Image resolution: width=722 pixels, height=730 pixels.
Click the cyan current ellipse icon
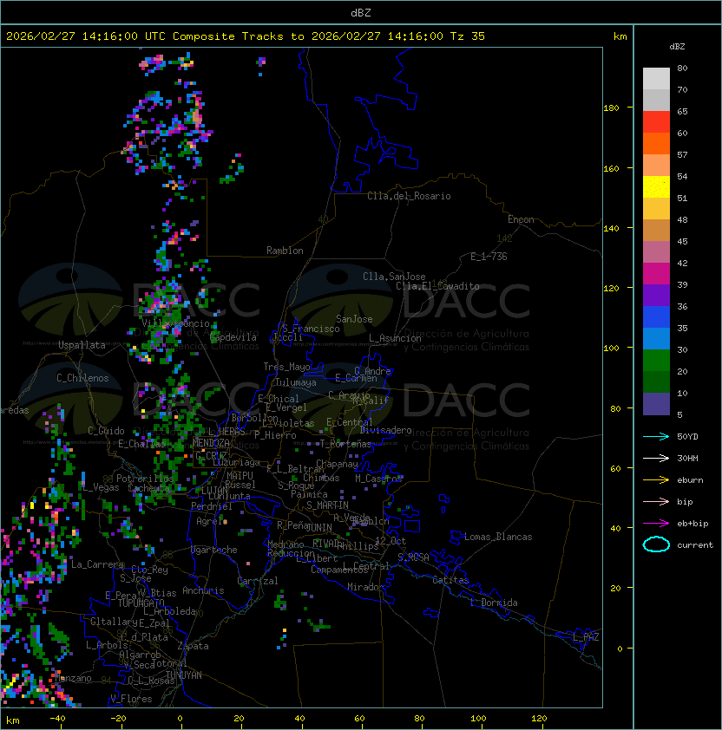656,544
